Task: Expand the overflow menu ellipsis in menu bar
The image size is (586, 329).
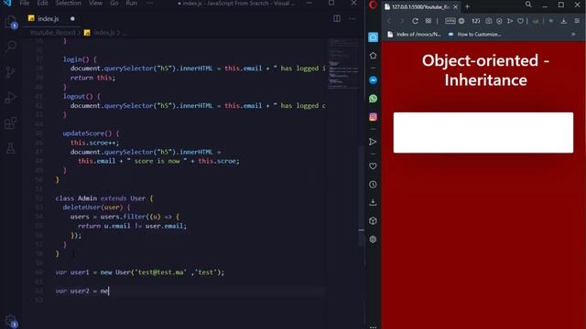Action: click(x=149, y=3)
